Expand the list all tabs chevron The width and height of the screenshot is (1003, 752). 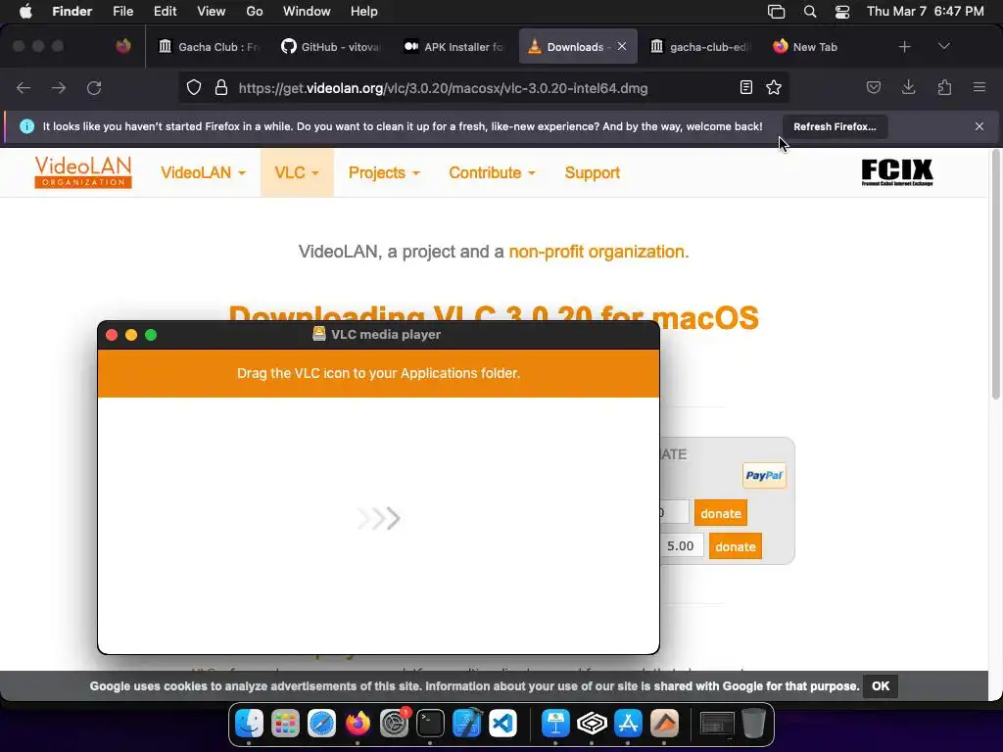[943, 47]
